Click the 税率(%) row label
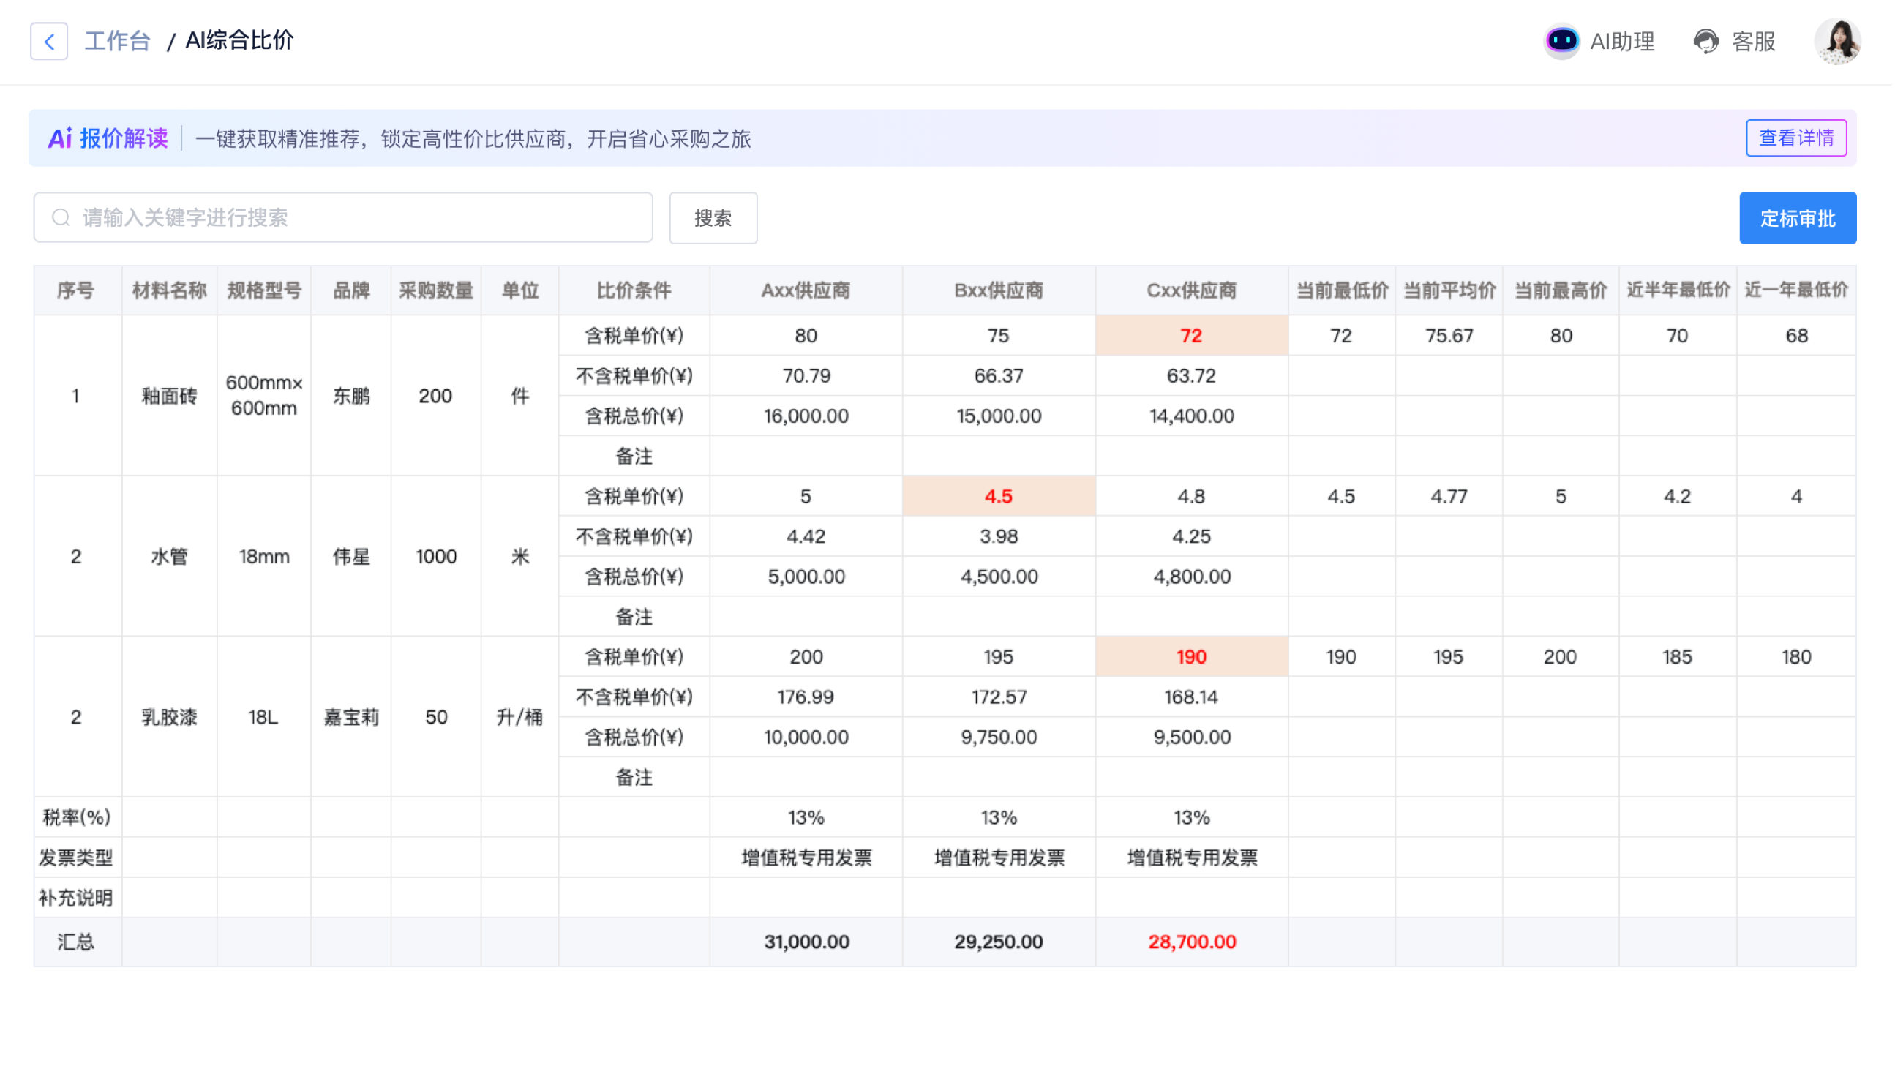1895x1066 pixels. point(77,819)
